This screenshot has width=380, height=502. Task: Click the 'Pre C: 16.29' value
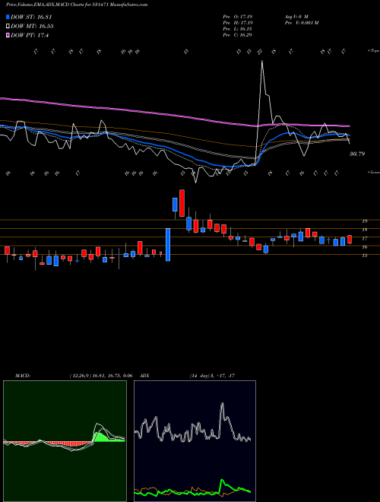pos(237,34)
